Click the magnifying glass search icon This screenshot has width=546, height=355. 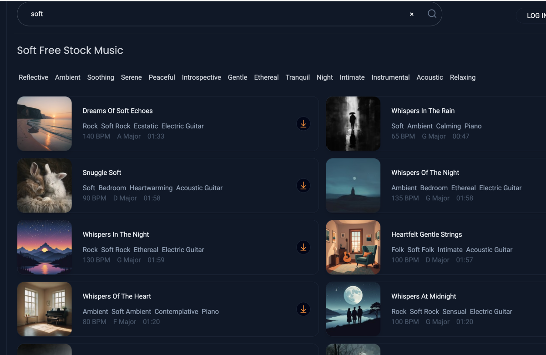(x=432, y=14)
